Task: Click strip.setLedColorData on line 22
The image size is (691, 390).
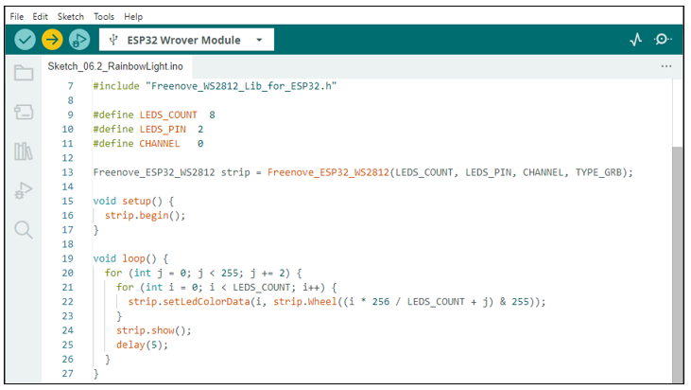Action: (x=189, y=302)
